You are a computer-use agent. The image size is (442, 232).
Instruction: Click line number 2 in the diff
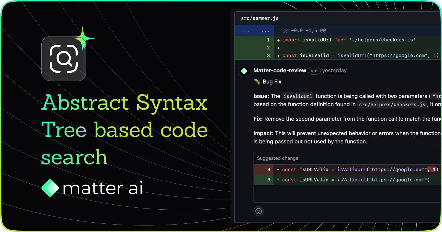(268, 48)
